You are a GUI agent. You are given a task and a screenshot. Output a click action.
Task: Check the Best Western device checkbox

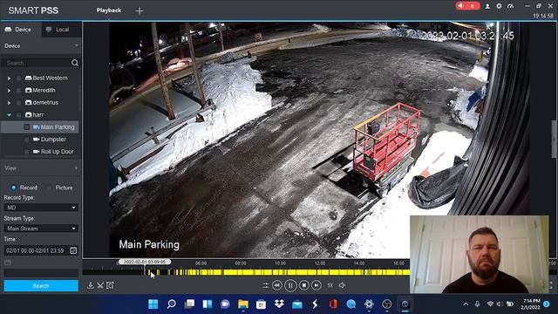pyautogui.click(x=19, y=78)
